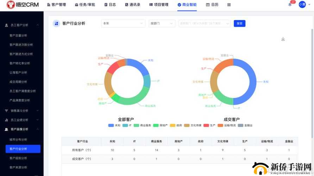This screenshot has width=314, height=176.
Task: Click the 成交客户（个） row label
Action: click(x=82, y=159)
